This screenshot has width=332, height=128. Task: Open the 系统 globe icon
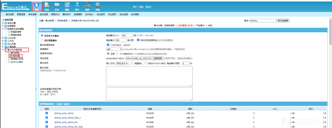(x=37, y=5)
